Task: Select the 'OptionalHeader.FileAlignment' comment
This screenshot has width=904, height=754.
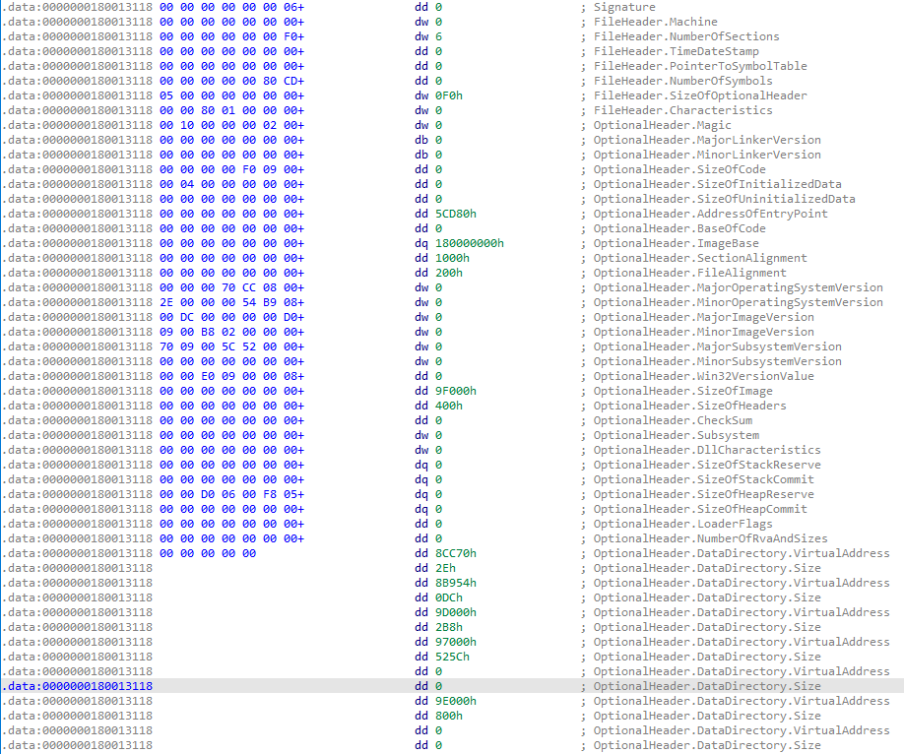Action: (690, 273)
